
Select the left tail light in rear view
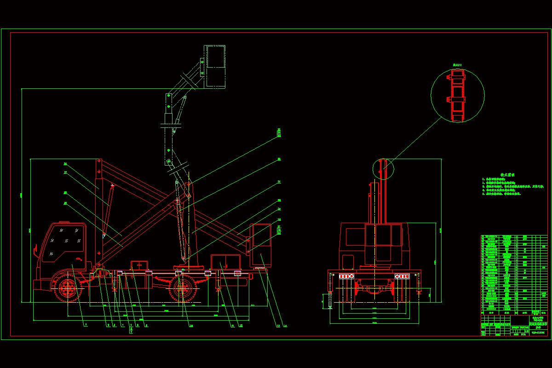coord(346,276)
